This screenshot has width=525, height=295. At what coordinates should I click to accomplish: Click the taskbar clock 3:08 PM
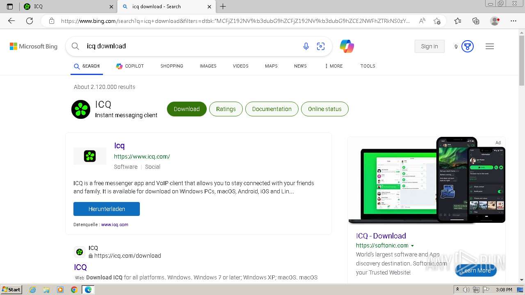(x=504, y=290)
